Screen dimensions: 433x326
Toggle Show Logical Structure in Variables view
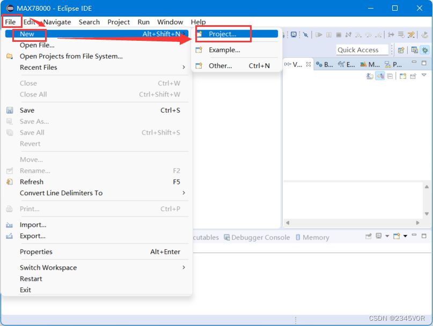pos(380,76)
